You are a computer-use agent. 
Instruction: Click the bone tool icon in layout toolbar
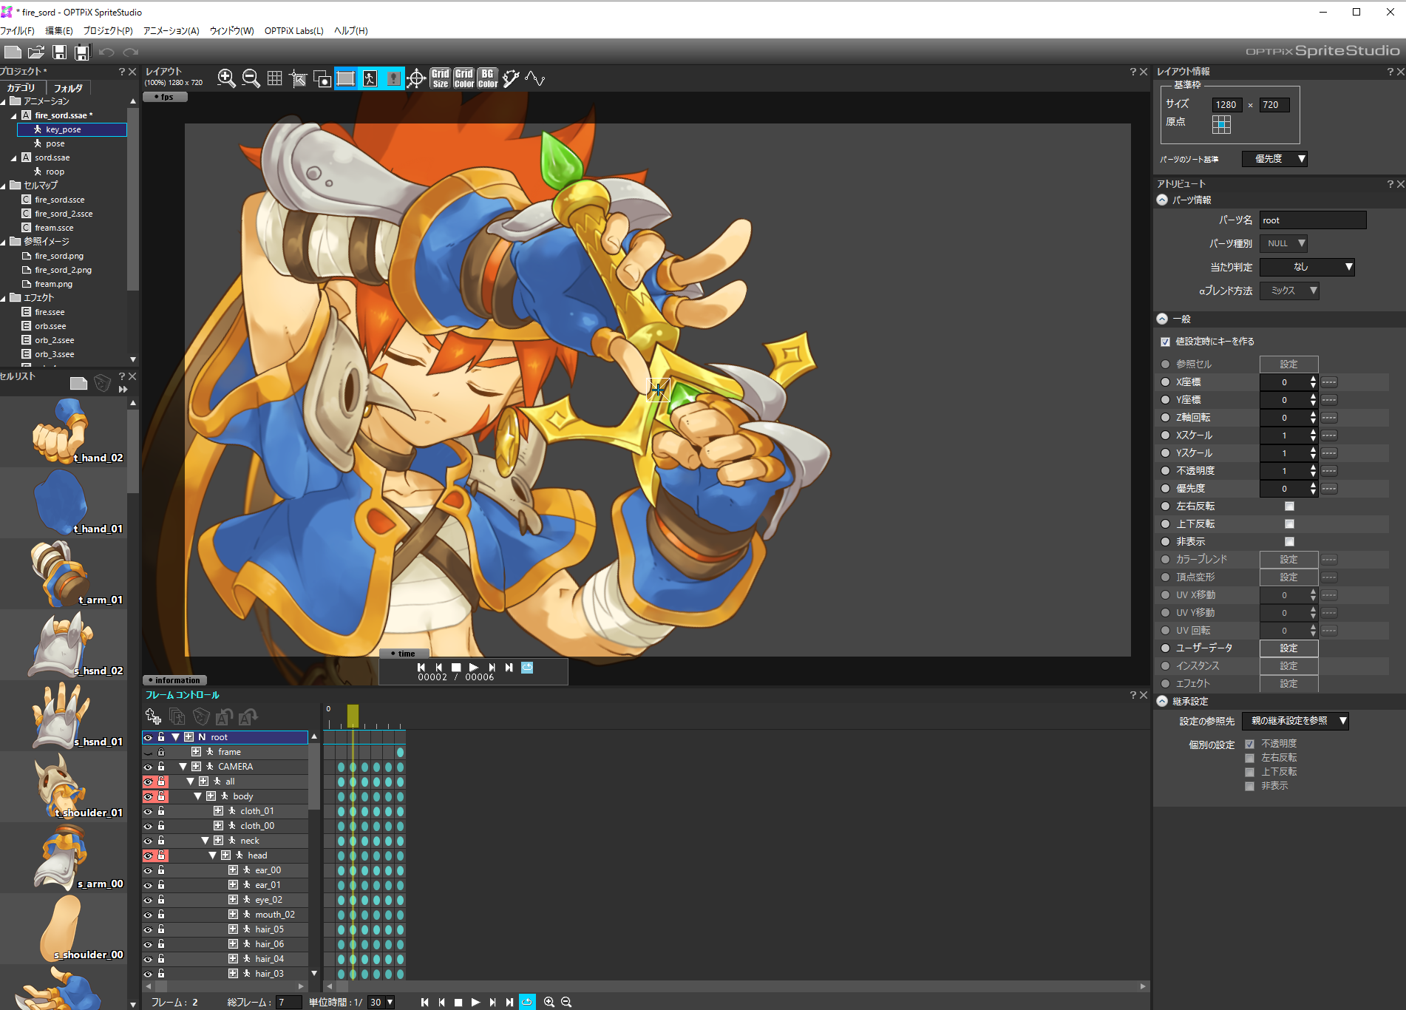[512, 78]
